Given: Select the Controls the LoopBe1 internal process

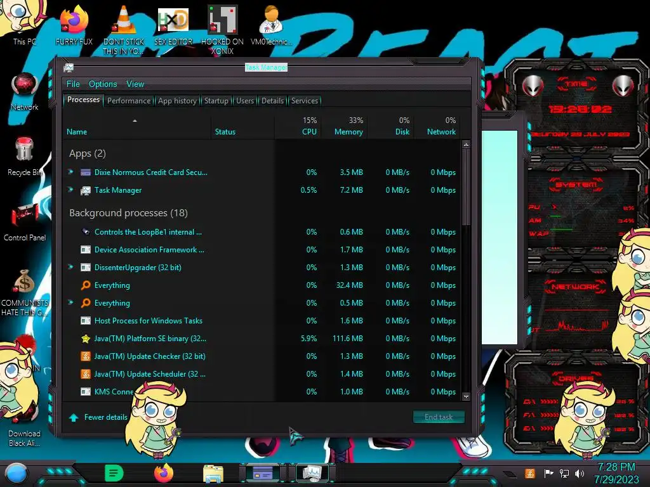Looking at the screenshot, I should tap(262, 232).
